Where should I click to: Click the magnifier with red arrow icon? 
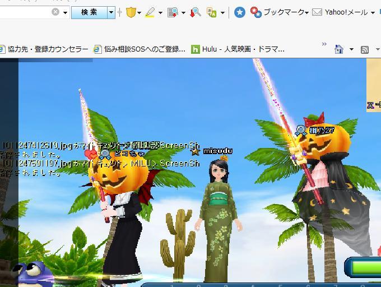pyautogui.click(x=196, y=12)
